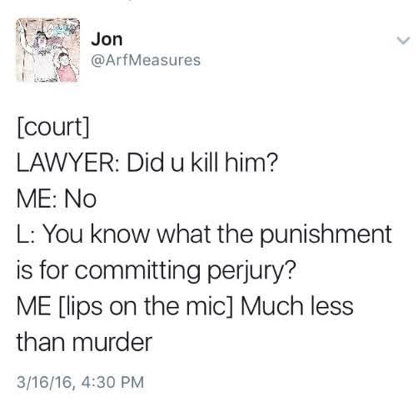Open the @ArfMeasures handle

[x=146, y=60]
